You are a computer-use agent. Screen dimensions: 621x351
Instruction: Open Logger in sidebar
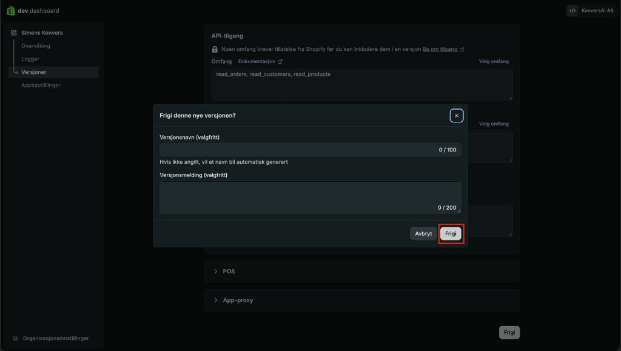pos(30,59)
